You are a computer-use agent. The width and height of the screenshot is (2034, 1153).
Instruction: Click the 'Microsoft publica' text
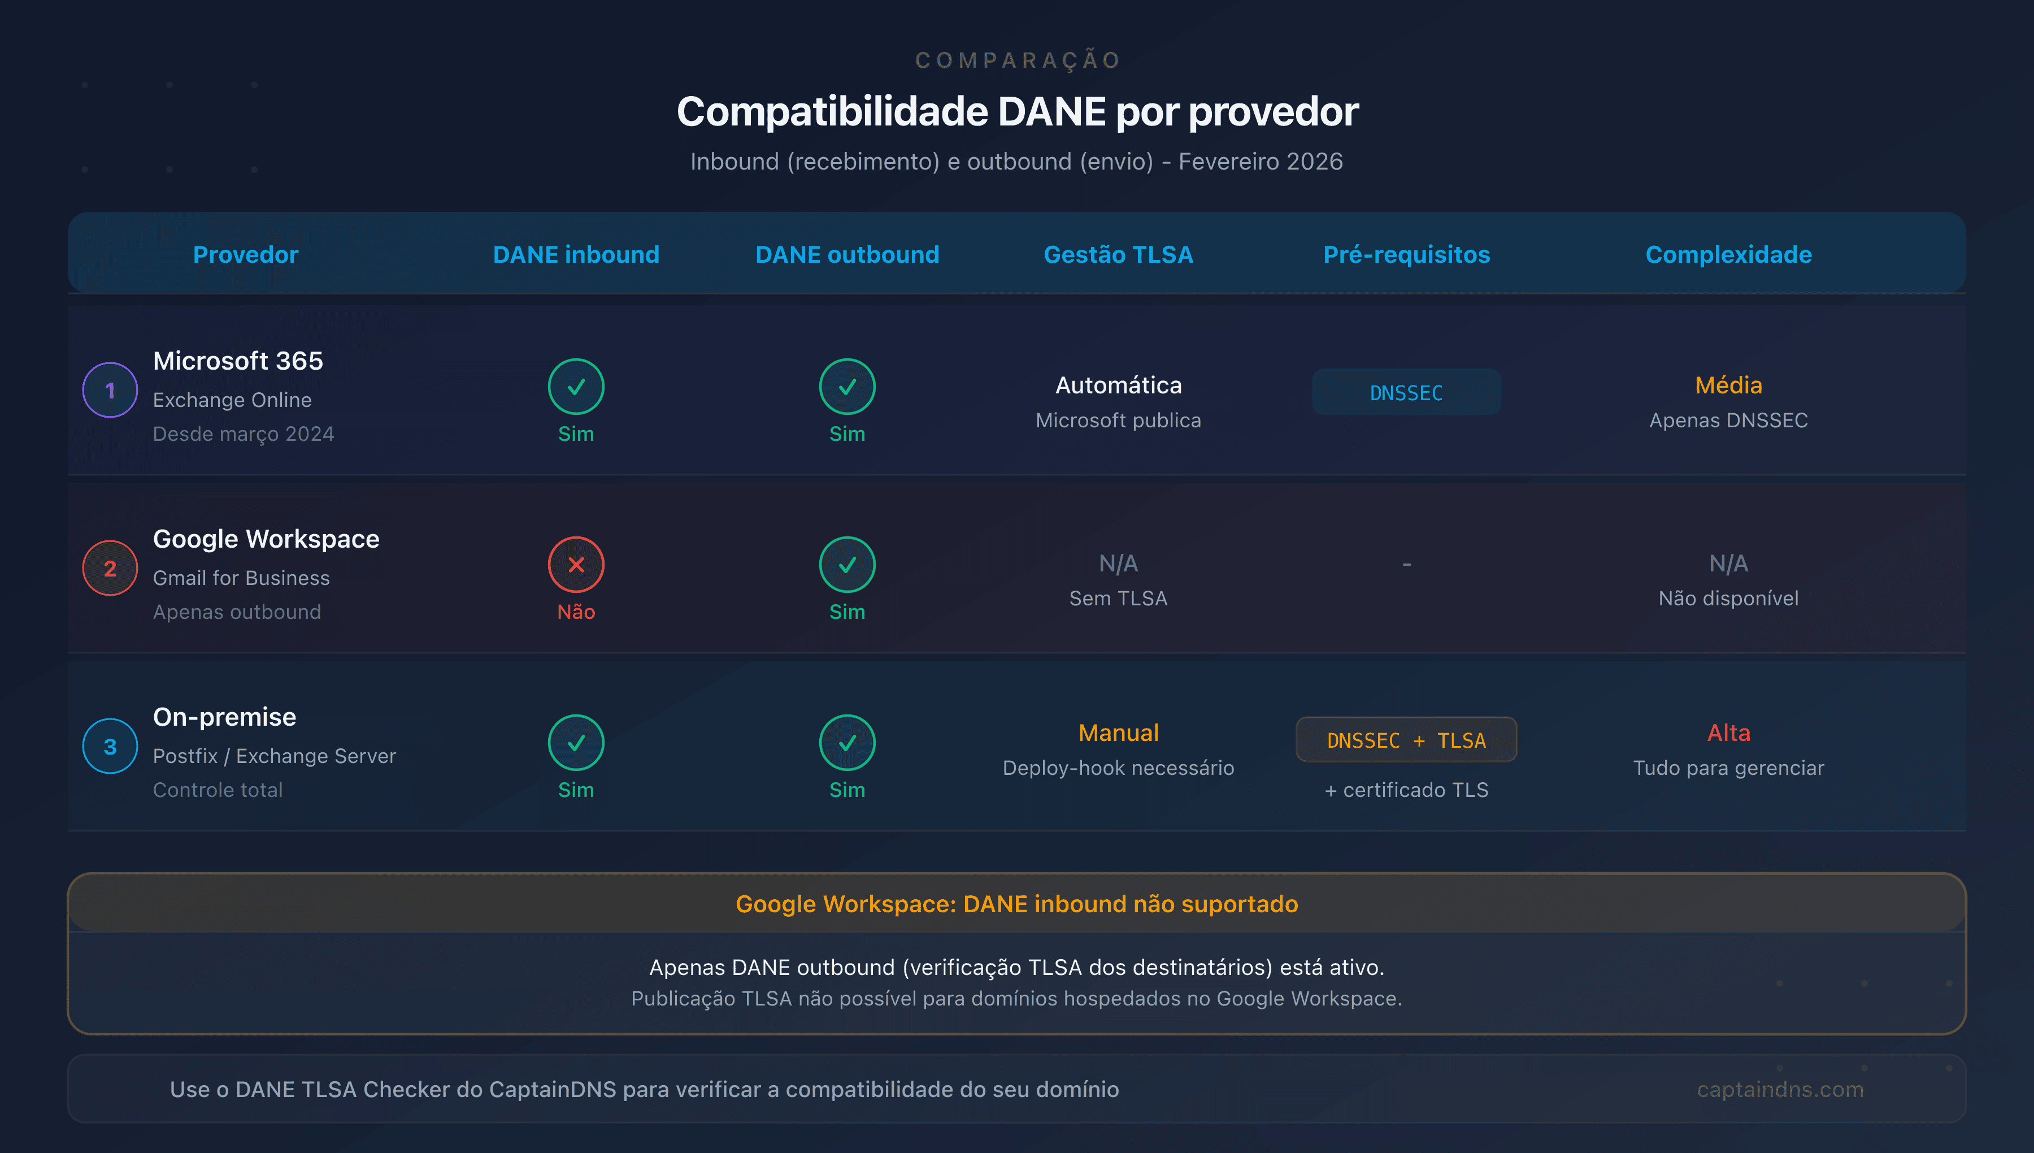[x=1118, y=421]
